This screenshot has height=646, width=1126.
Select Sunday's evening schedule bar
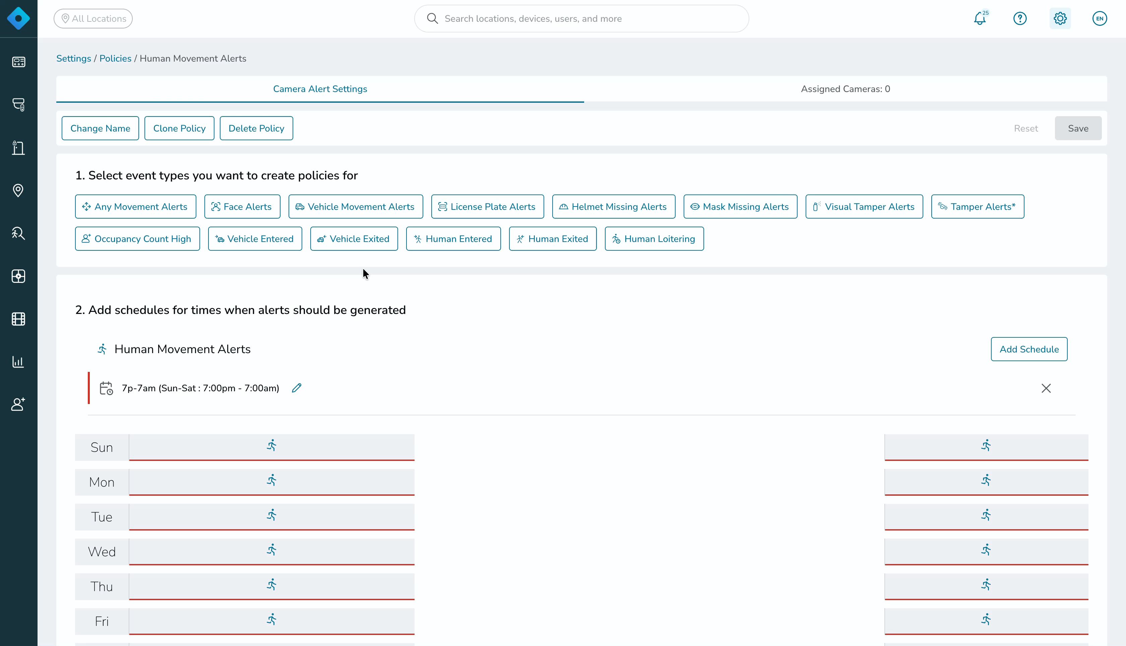[x=986, y=447]
